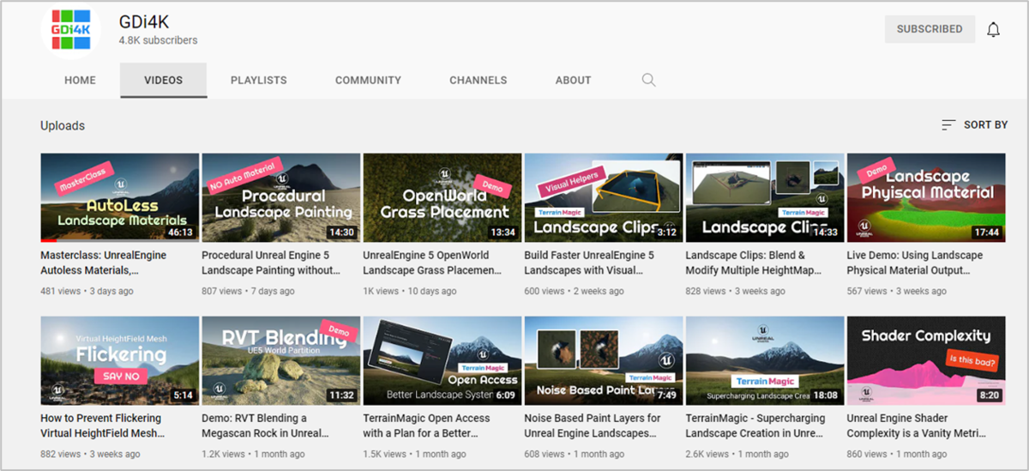Click the 'Uploads' section heading
The height and width of the screenshot is (471, 1029).
tap(63, 125)
